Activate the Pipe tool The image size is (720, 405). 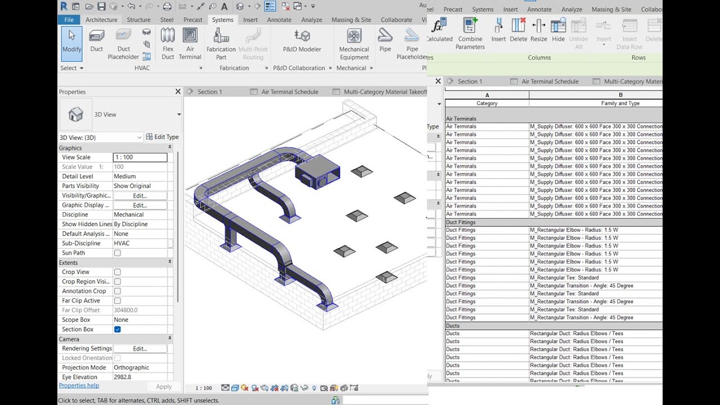click(x=385, y=42)
